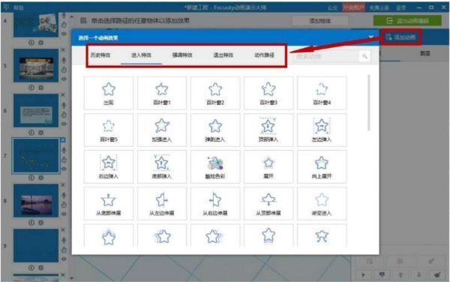Viewport: 450px width, 282px height.
Task: Toggle eye visibility for slide 6
Action: coord(64,124)
